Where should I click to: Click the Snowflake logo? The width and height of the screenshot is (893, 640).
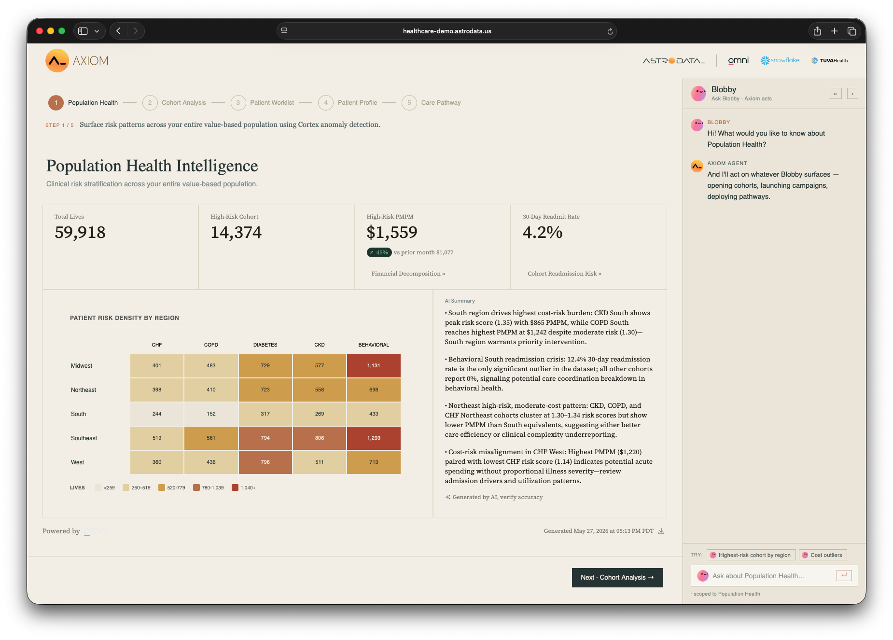(x=780, y=60)
